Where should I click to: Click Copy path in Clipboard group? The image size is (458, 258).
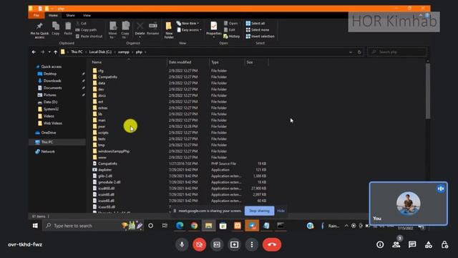pyautogui.click(x=86, y=30)
